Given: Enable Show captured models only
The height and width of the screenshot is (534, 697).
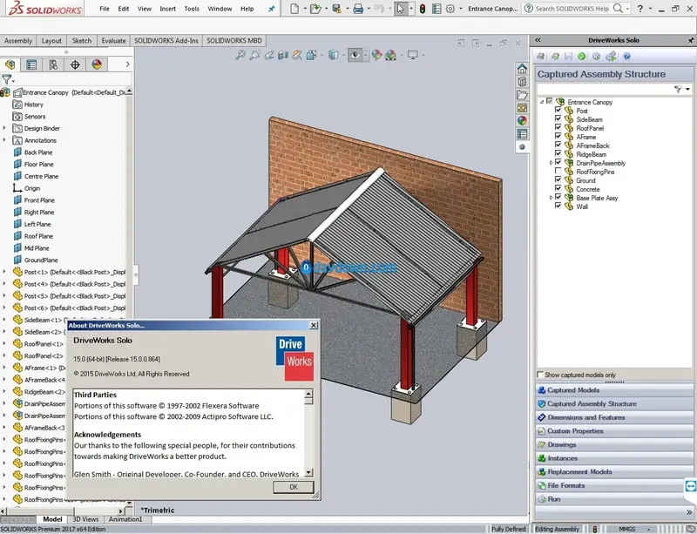Looking at the screenshot, I should [540, 375].
